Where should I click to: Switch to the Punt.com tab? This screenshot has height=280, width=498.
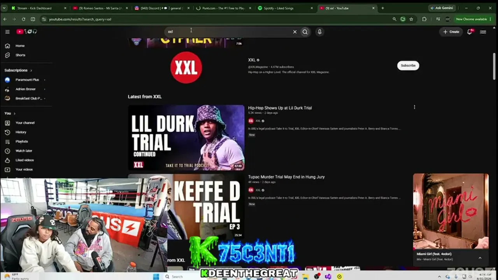pyautogui.click(x=224, y=8)
